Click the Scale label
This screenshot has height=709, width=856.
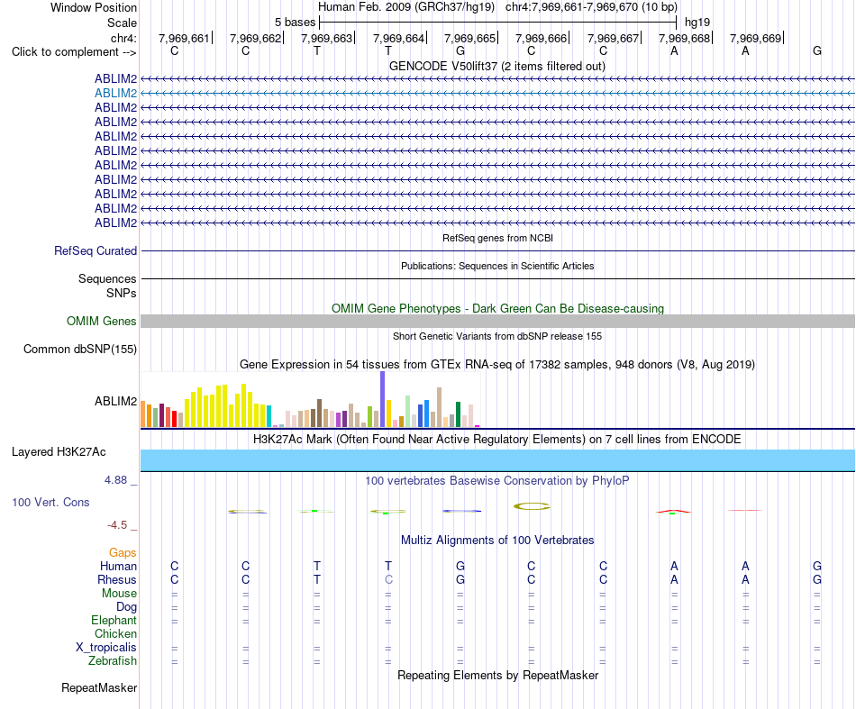point(122,23)
